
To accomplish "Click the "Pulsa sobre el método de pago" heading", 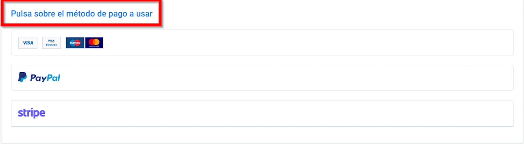I will pos(82,14).
